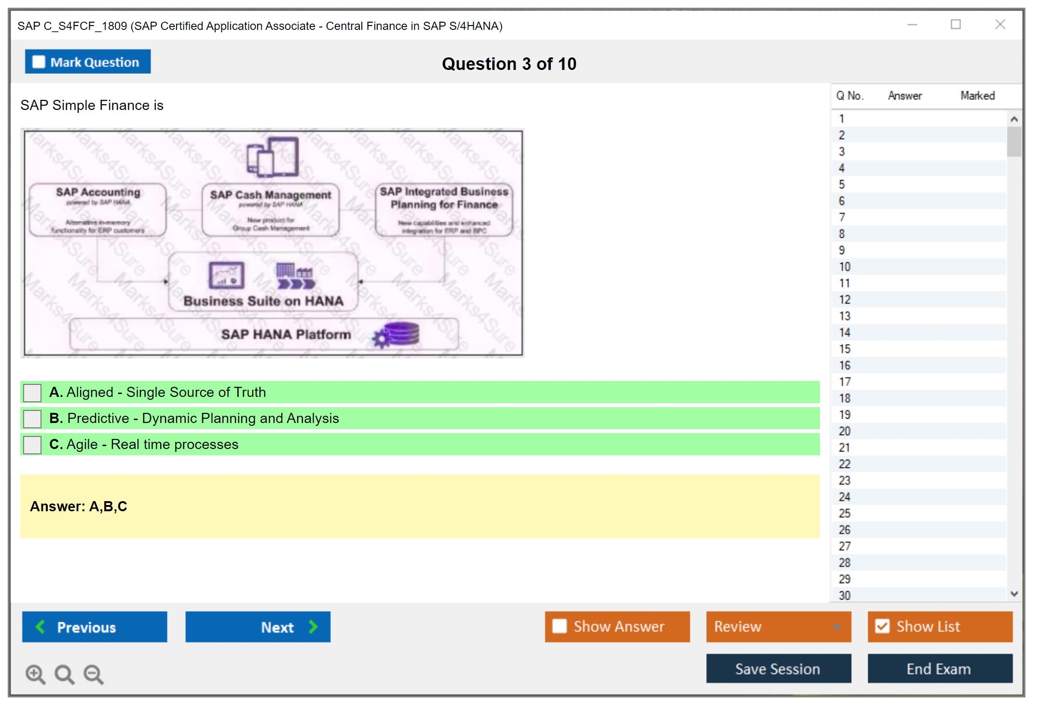Check answer option B, Predictive
This screenshot has width=1037, height=709.
(32, 419)
